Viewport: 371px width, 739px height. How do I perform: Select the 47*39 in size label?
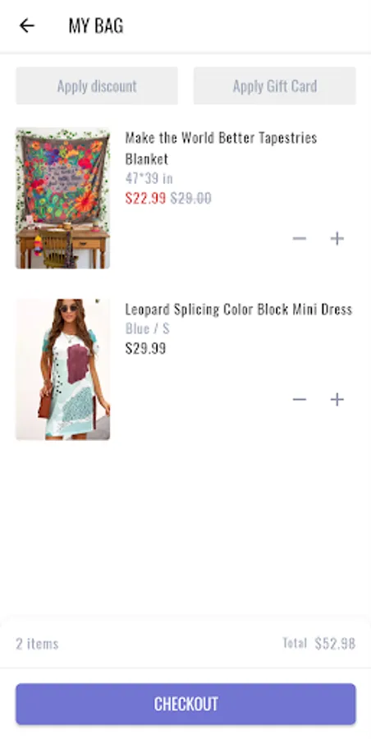[149, 179]
